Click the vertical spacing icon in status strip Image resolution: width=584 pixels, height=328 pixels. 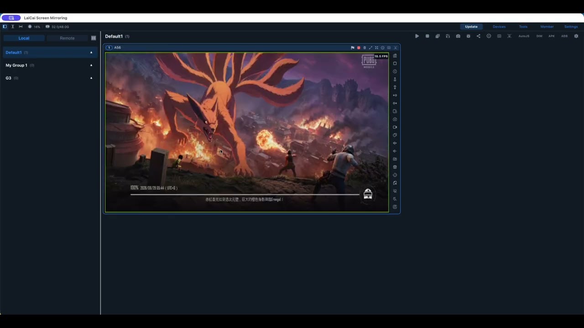(x=12, y=26)
